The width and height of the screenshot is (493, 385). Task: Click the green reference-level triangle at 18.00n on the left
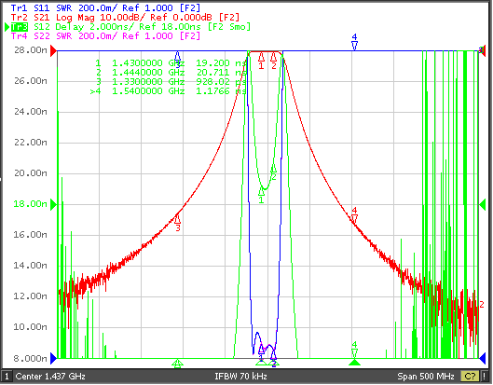[54, 205]
